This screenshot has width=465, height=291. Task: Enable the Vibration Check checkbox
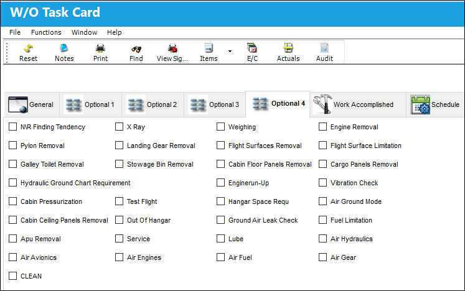click(x=322, y=183)
